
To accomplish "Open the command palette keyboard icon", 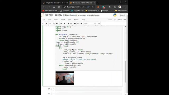I will coord(99,23).
